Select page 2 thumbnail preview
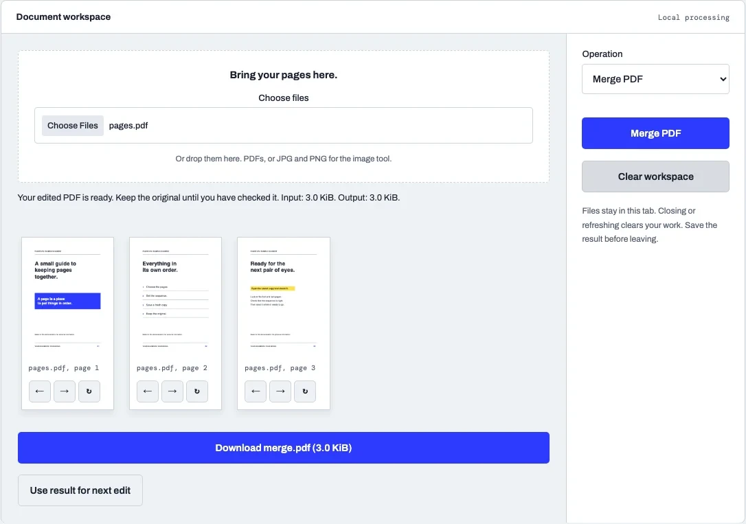746x524 pixels. coord(176,300)
